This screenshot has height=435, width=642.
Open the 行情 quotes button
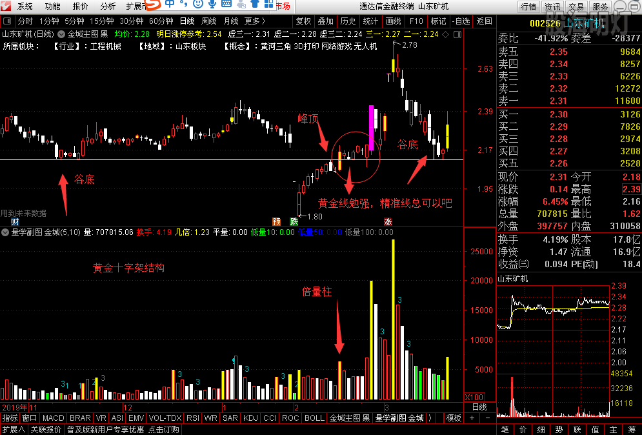[x=528, y=7]
